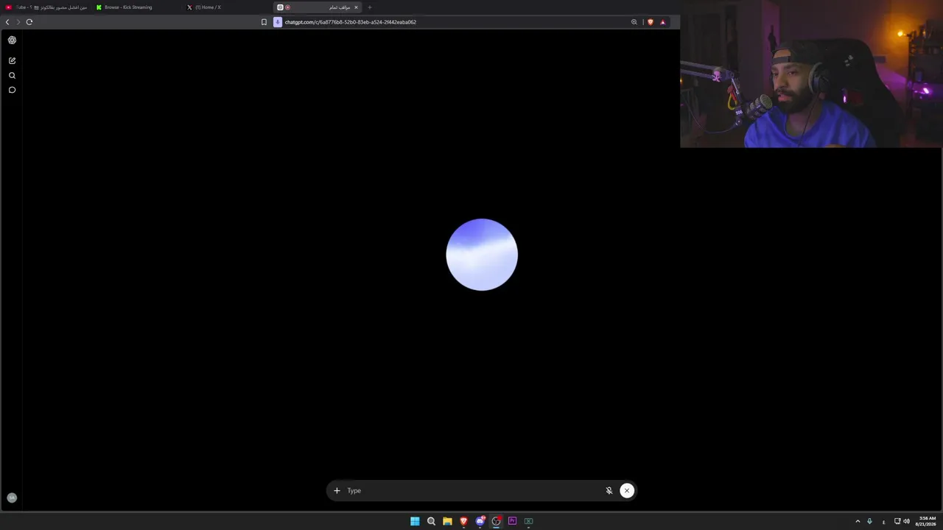
Task: Open the user profile avatar in the sidebar
Action: (x=12, y=498)
